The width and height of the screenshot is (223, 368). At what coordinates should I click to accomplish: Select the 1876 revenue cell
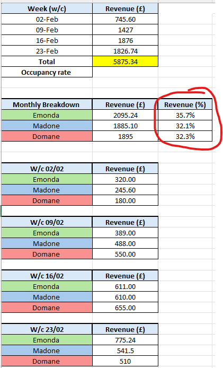[x=125, y=40]
